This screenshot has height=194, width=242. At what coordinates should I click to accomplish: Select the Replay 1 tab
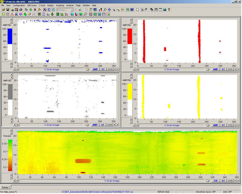[x=6, y=187]
